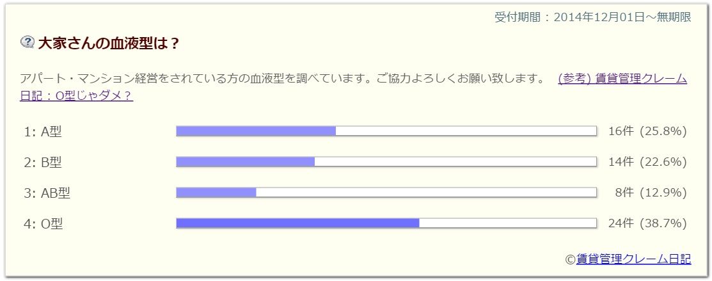The height and width of the screenshot is (281, 712).
Task: Click the empty white portion of AB型 bar
Action: (425, 193)
